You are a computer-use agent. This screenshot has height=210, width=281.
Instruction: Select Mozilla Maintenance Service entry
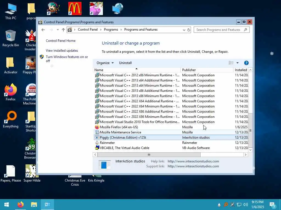[171, 132]
